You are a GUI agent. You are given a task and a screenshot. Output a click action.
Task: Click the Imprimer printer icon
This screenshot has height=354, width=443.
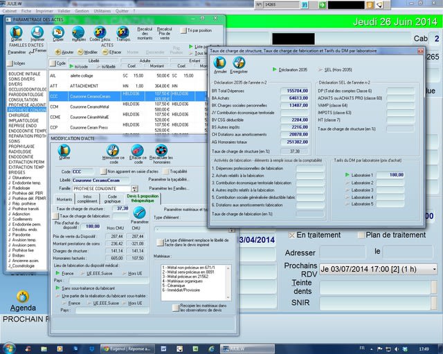click(x=37, y=32)
